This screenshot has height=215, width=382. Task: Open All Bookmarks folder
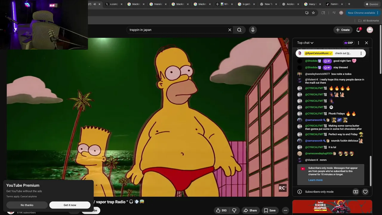pyautogui.click(x=369, y=21)
